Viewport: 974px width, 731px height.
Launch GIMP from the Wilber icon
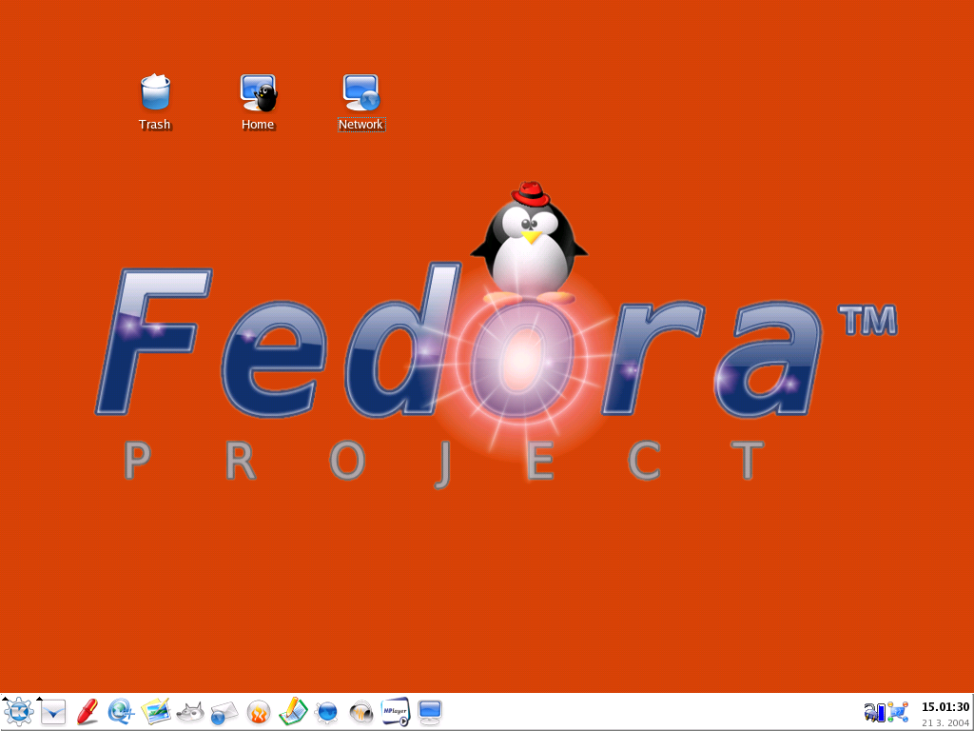click(190, 712)
